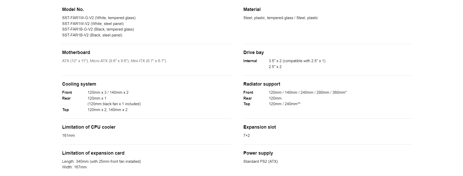Click the SST-FAR1B-V2 black steel panel line
The width and height of the screenshot is (463, 176).
point(92,35)
